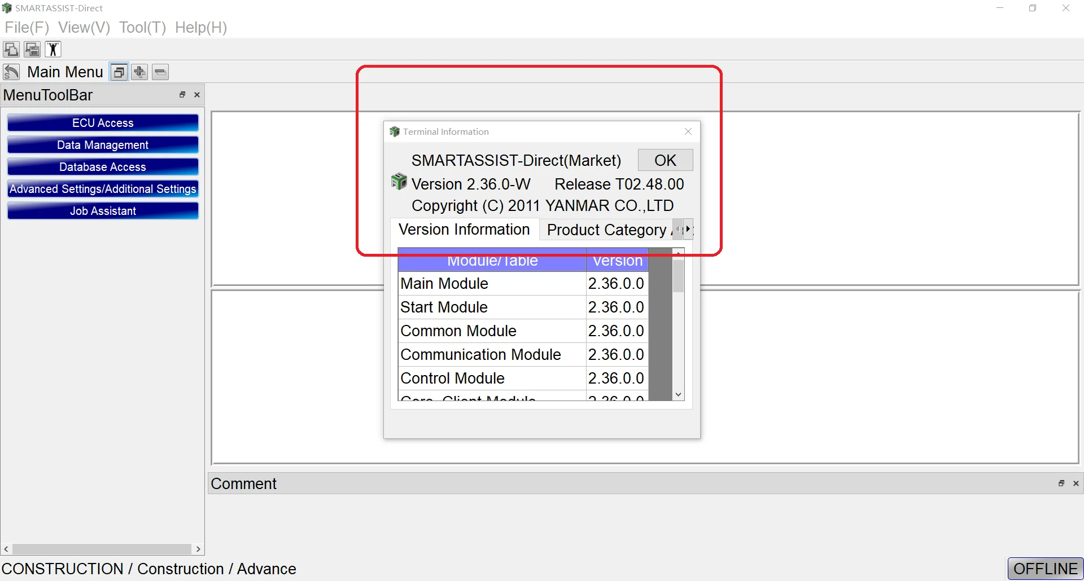The image size is (1084, 581).
Task: Click the tab strip left-scroll arrow
Action: click(678, 229)
